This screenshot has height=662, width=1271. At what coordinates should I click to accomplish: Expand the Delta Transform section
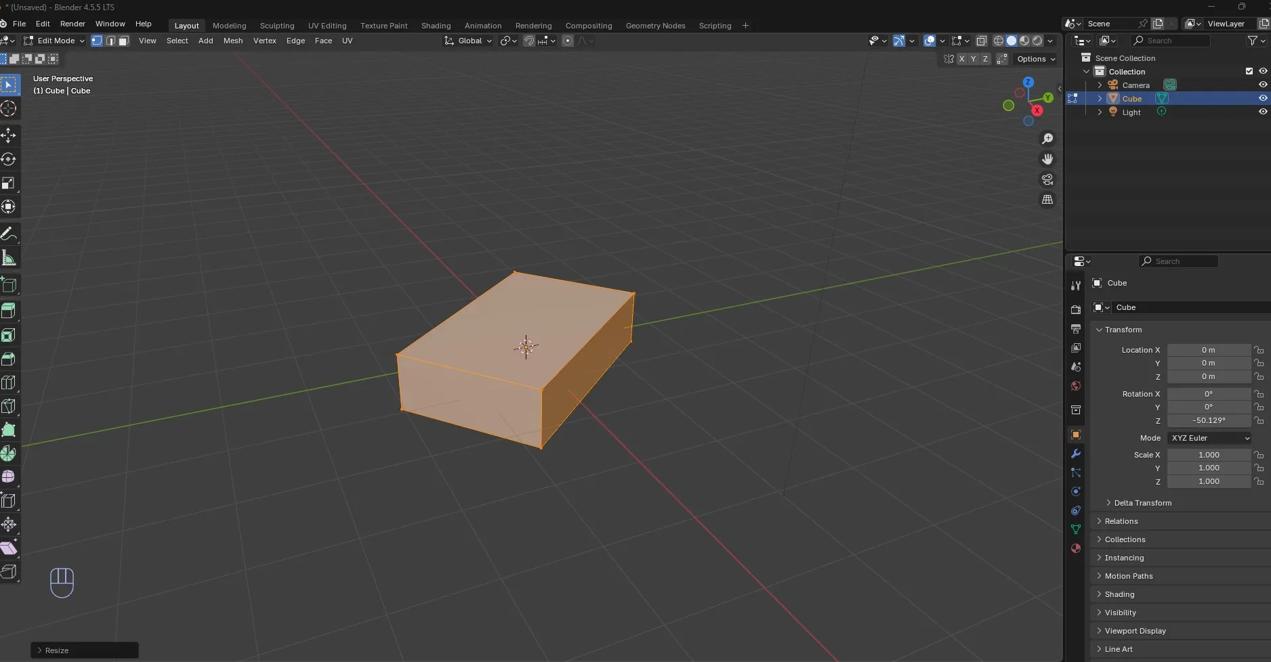pyautogui.click(x=1142, y=503)
